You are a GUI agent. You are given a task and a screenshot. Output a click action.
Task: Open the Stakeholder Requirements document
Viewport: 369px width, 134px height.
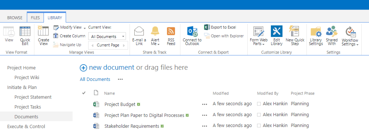pyautogui.click(x=132, y=126)
